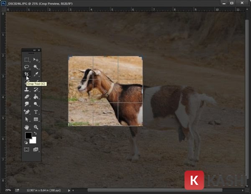Toggle Quick Mask mode

pyautogui.click(x=27, y=150)
